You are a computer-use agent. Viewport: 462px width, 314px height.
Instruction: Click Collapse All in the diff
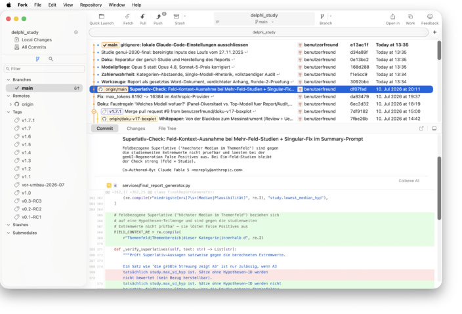[409, 181]
